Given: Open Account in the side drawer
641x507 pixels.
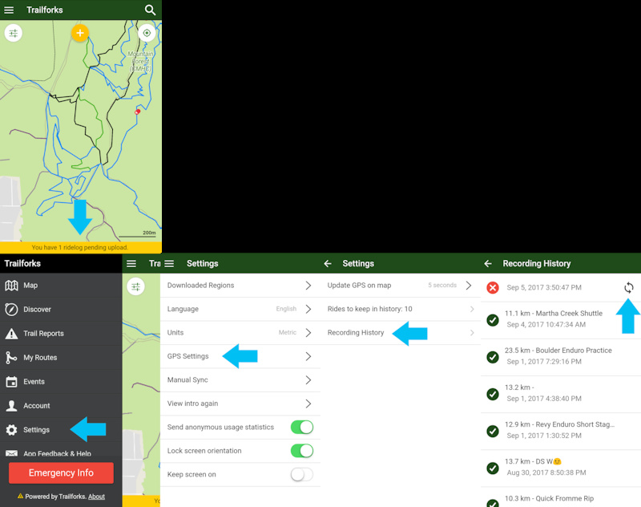Looking at the screenshot, I should (61, 405).
